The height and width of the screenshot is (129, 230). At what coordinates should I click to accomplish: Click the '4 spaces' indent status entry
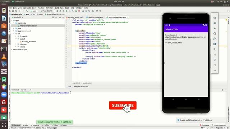pyautogui.click(x=219, y=128)
